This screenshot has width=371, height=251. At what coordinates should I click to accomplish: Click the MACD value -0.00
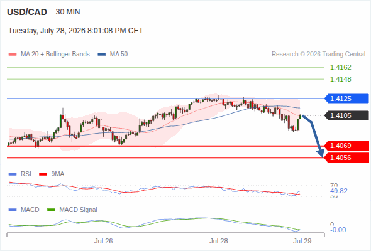(338, 230)
